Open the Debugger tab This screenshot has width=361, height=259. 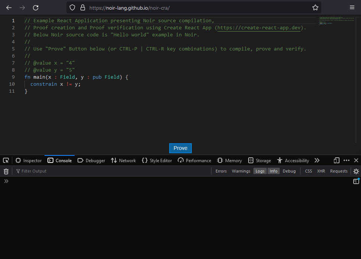91,160
